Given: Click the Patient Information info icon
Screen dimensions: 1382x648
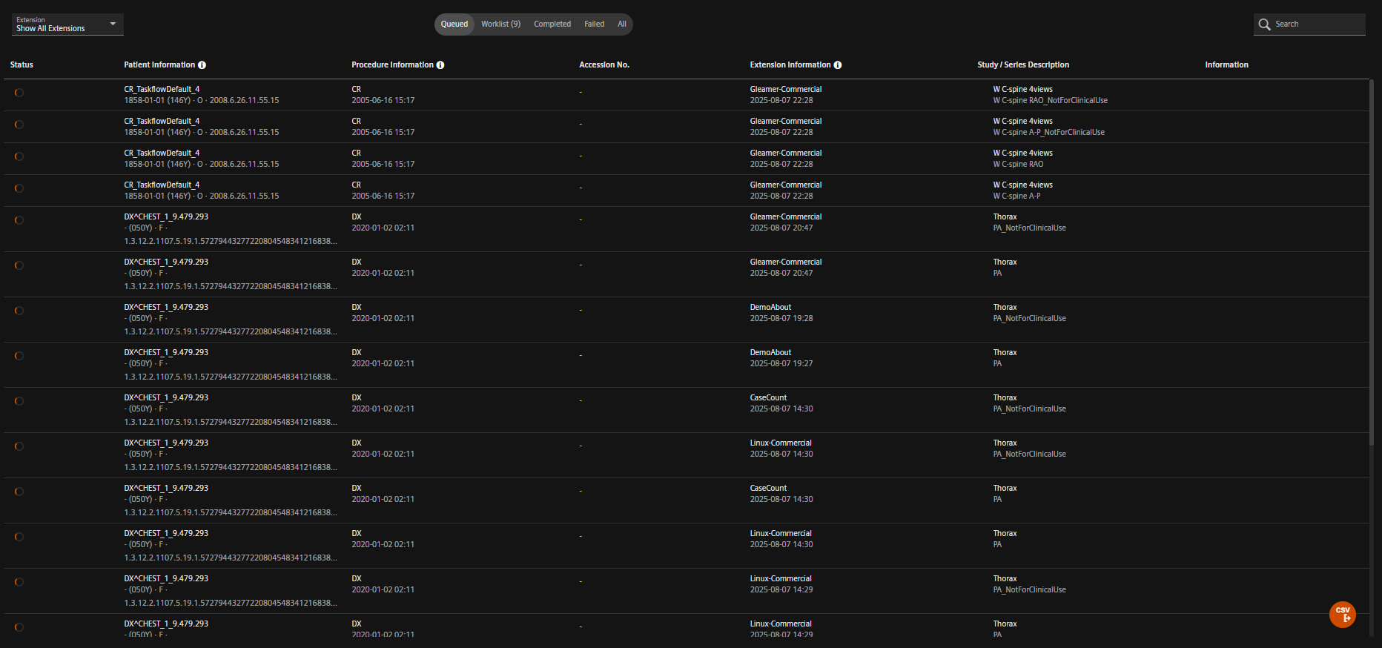Looking at the screenshot, I should pos(202,65).
